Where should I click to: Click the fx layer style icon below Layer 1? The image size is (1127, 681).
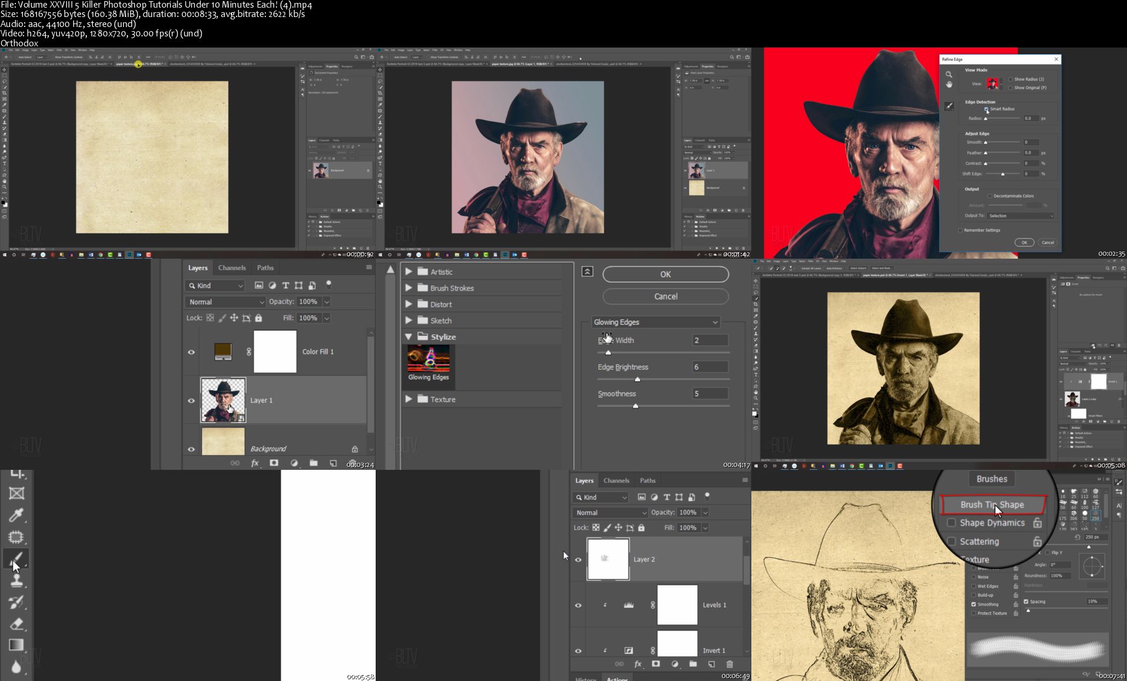point(255,463)
